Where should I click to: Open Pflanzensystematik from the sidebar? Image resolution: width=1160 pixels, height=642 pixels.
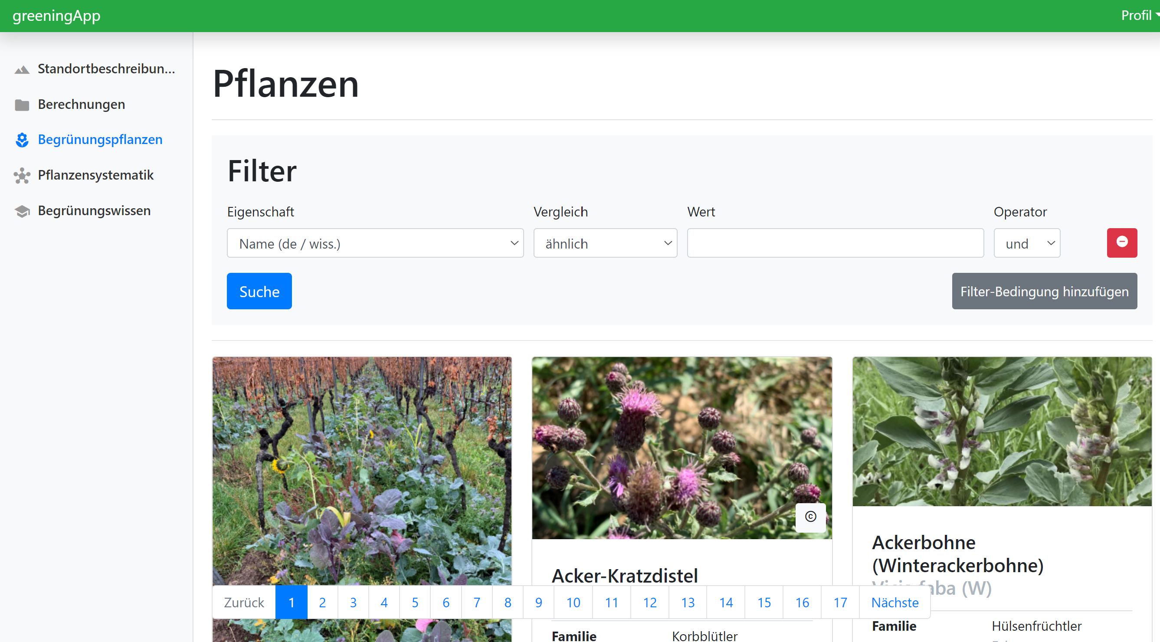point(96,175)
